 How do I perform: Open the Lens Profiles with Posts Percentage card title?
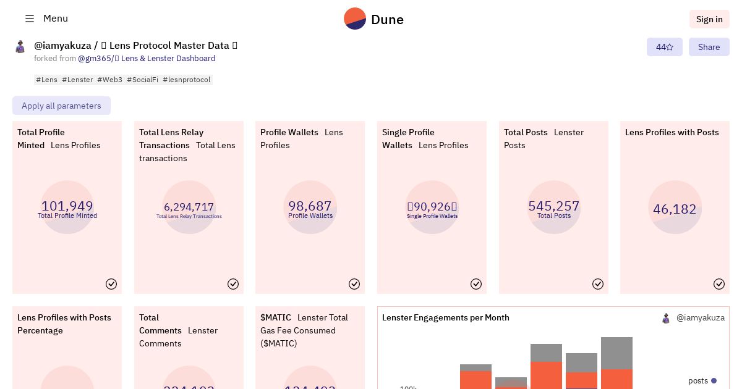(x=64, y=324)
